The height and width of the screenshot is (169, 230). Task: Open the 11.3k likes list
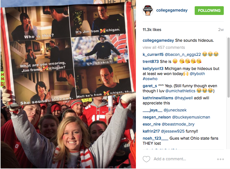click(152, 30)
